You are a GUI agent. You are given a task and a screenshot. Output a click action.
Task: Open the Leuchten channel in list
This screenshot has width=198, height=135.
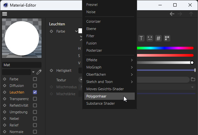pyautogui.click(x=17, y=92)
